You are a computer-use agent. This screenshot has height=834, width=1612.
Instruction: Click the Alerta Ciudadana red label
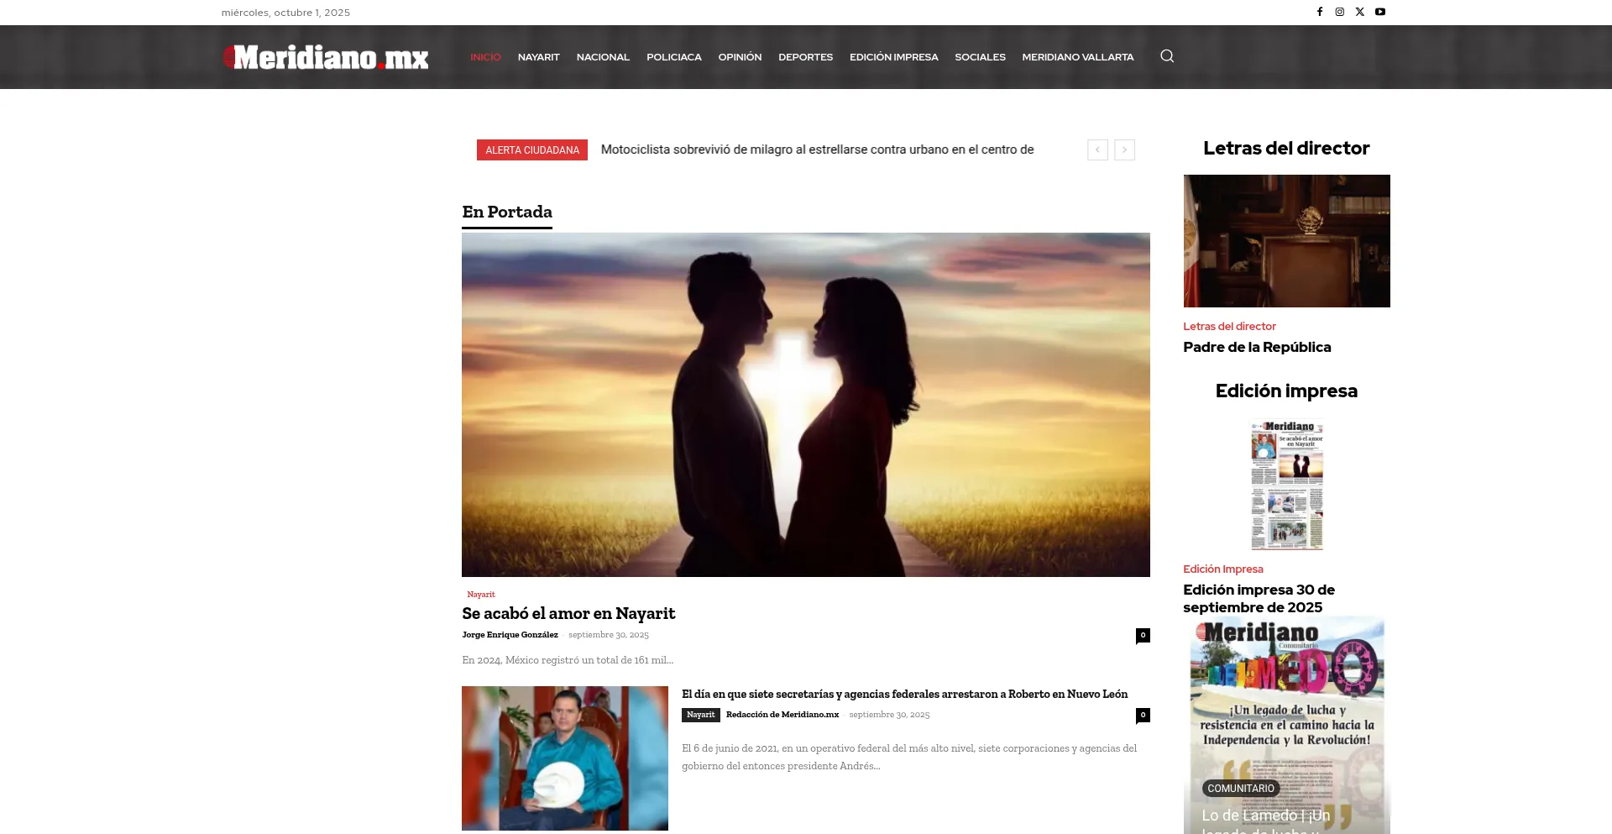point(532,150)
